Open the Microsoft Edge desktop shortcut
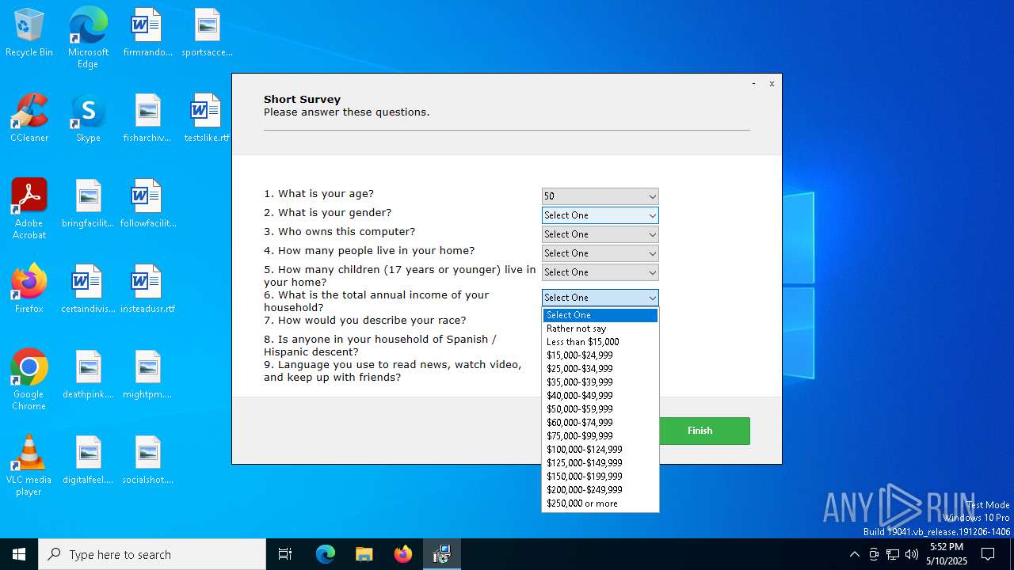This screenshot has width=1014, height=570. pos(88,37)
